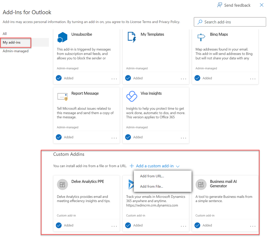268x242 pixels.
Task: Toggle Added checkmark for My Templates
Action: click(128, 78)
